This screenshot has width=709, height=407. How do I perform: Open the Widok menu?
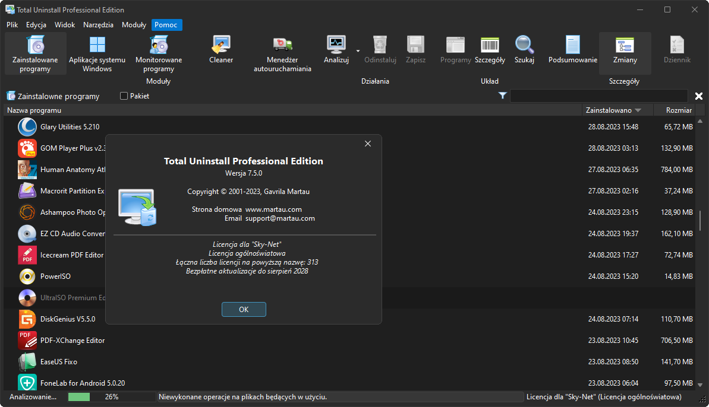point(65,25)
